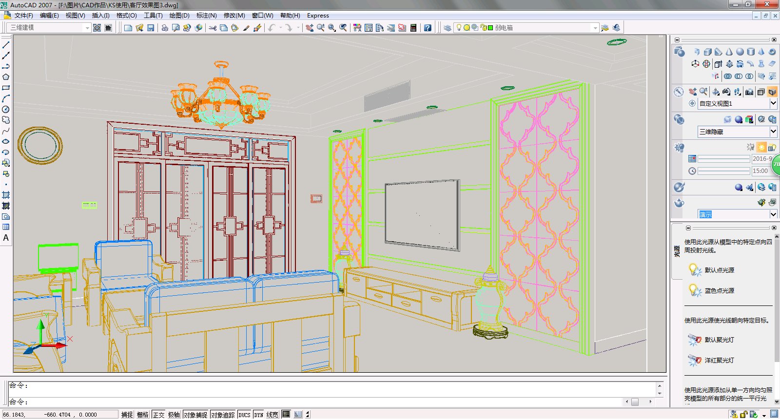780x419 pixels.
Task: Click the Sun light status icon
Action: tap(761, 147)
